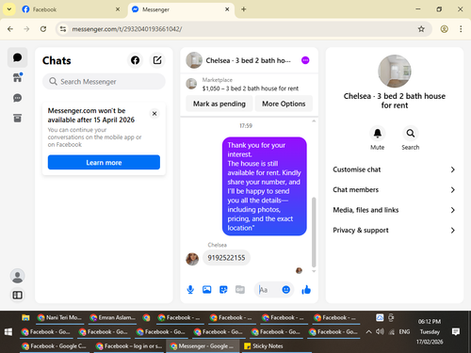Open the tab search dropdown arrow

pyautogui.click(x=9, y=9)
